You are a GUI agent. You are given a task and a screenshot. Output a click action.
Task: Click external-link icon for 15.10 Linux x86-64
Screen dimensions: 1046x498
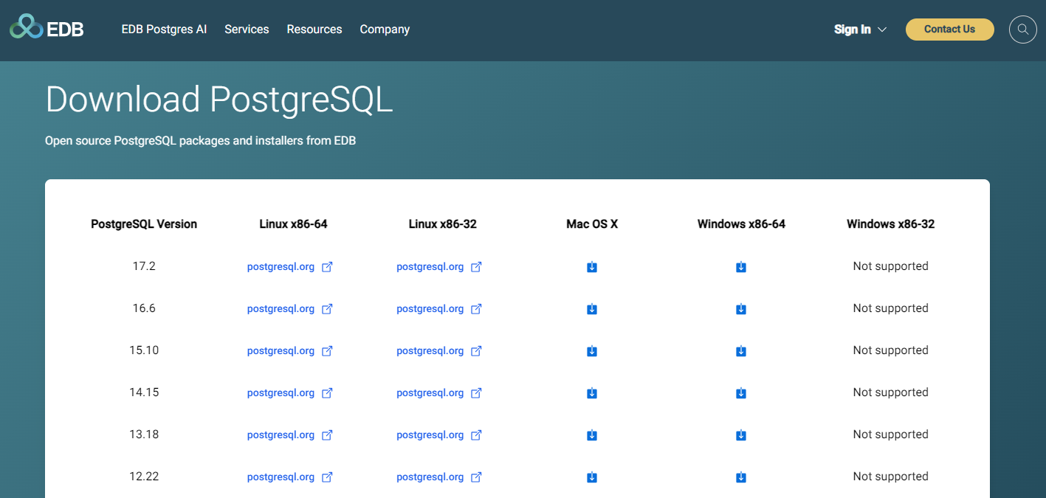pos(327,351)
